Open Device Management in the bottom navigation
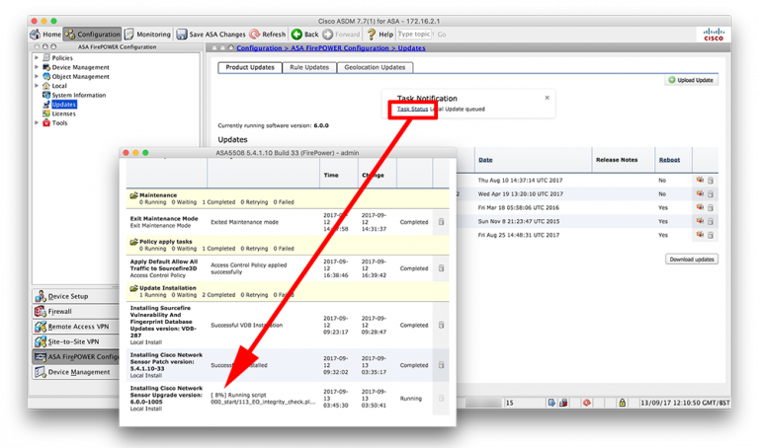This screenshot has height=448, width=759. pyautogui.click(x=75, y=372)
